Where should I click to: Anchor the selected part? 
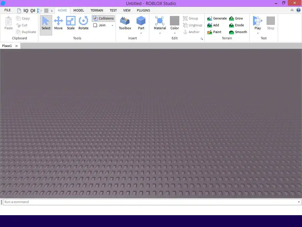[x=191, y=32]
